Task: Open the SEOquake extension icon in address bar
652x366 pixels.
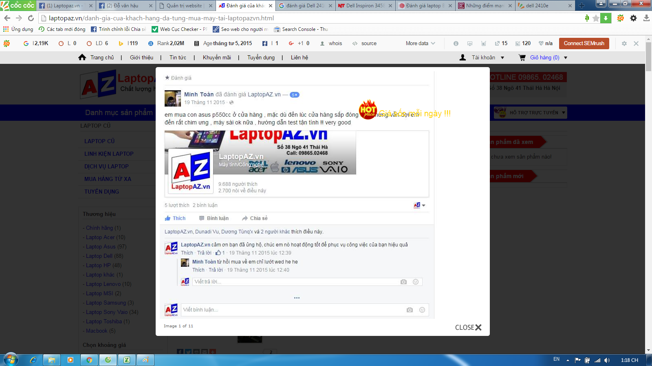Action: (x=620, y=18)
